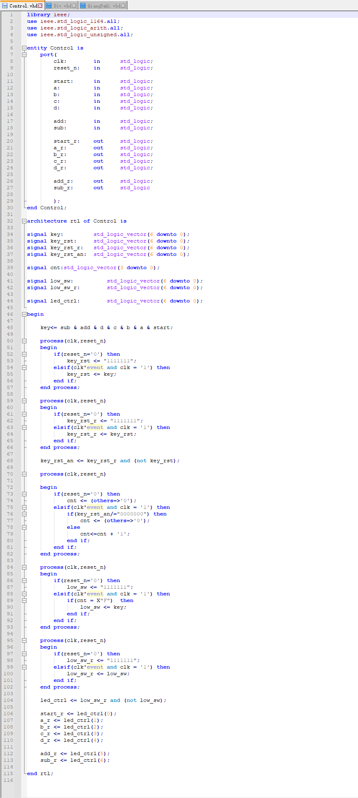Fold the elsif clause at line 99

click(x=24, y=667)
